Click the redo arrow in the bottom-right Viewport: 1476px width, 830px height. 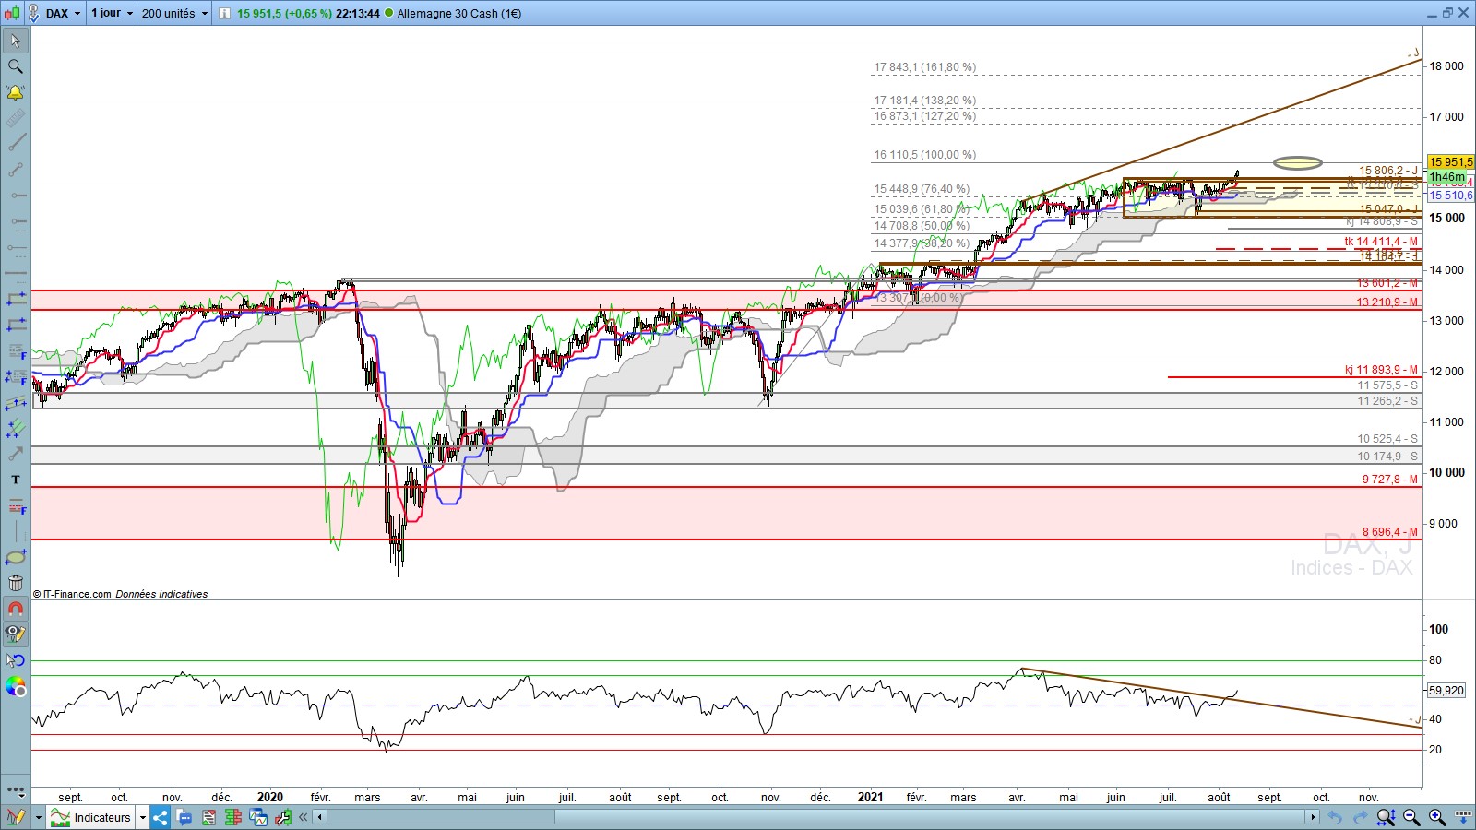point(1360,817)
